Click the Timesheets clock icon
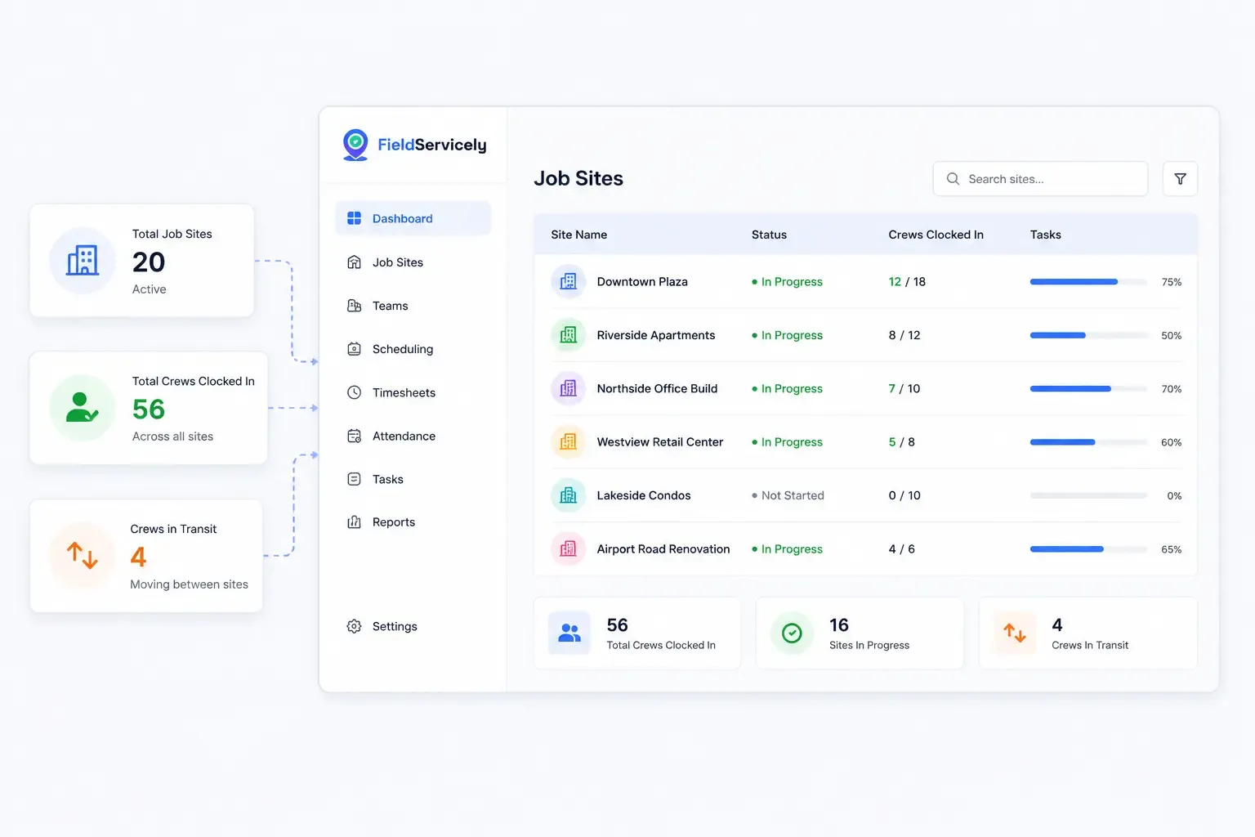Image resolution: width=1255 pixels, height=837 pixels. 354,392
